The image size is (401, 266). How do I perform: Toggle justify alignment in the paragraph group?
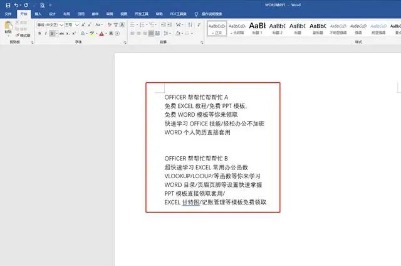(x=151, y=33)
